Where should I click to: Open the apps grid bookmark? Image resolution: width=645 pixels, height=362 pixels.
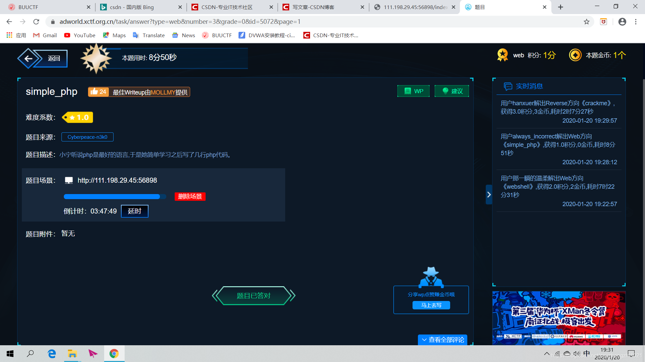(16, 35)
